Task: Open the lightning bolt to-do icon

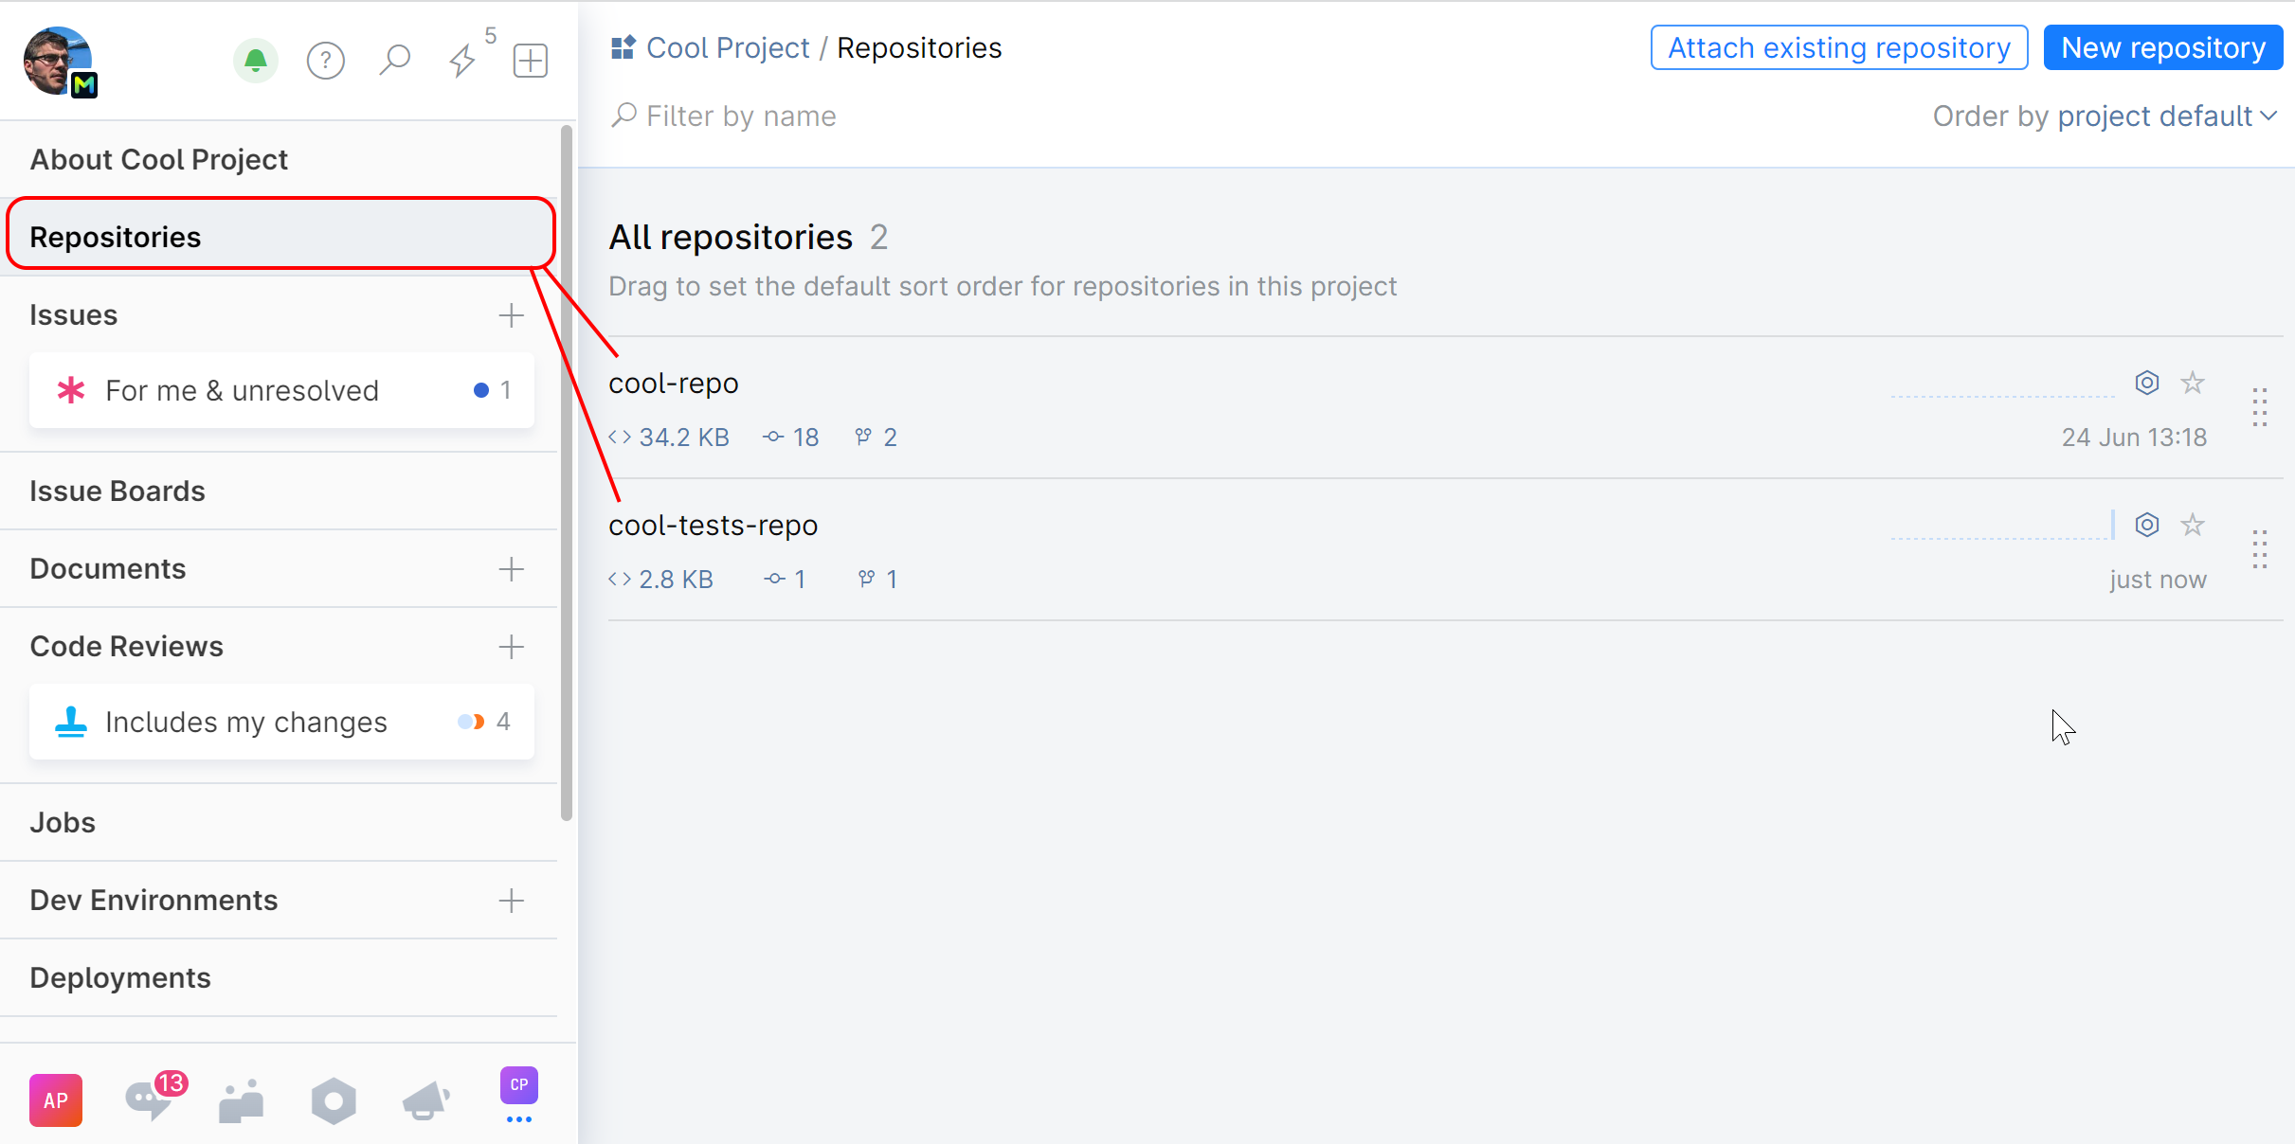Action: point(462,62)
